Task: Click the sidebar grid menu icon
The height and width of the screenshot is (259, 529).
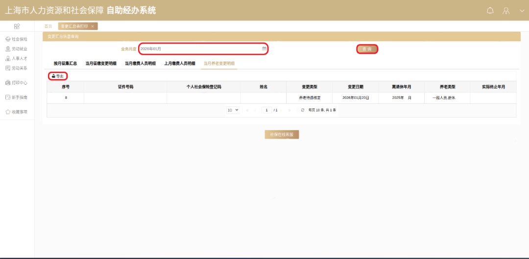Action: [17, 26]
